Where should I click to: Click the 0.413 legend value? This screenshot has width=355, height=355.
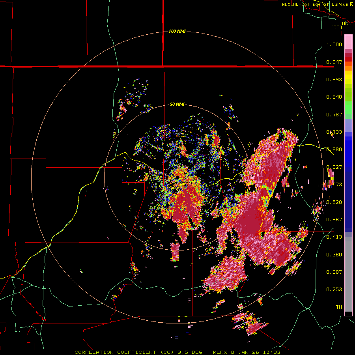[x=334, y=237]
